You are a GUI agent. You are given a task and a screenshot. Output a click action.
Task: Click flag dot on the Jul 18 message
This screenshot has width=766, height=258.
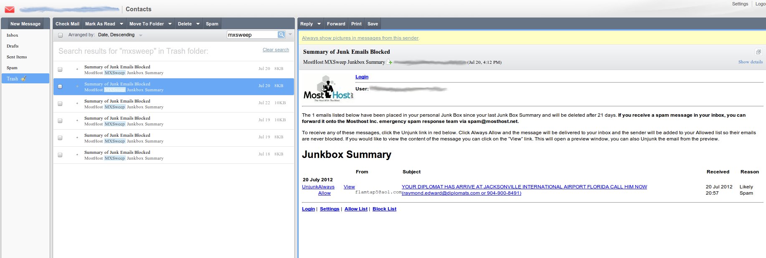[x=77, y=155]
